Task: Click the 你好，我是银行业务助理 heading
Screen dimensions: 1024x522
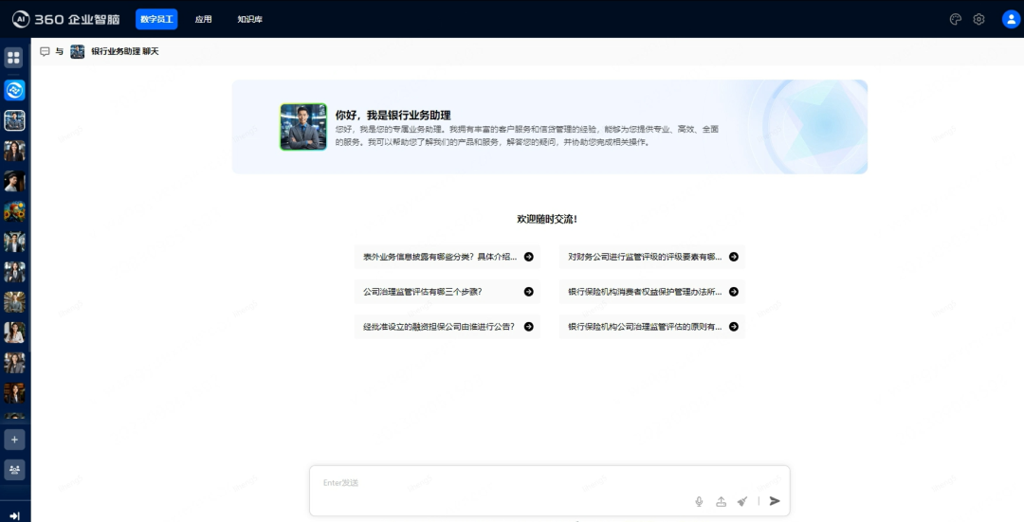Action: pos(393,115)
